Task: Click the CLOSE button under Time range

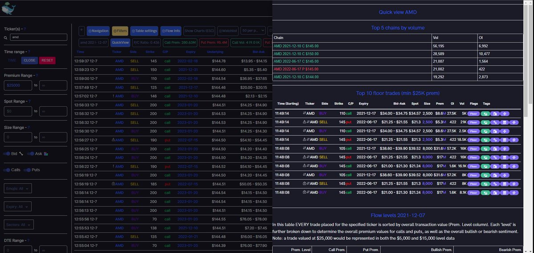Action: [30, 60]
